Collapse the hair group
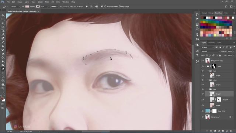The height and width of the screenshot is (133, 236). 208,71
